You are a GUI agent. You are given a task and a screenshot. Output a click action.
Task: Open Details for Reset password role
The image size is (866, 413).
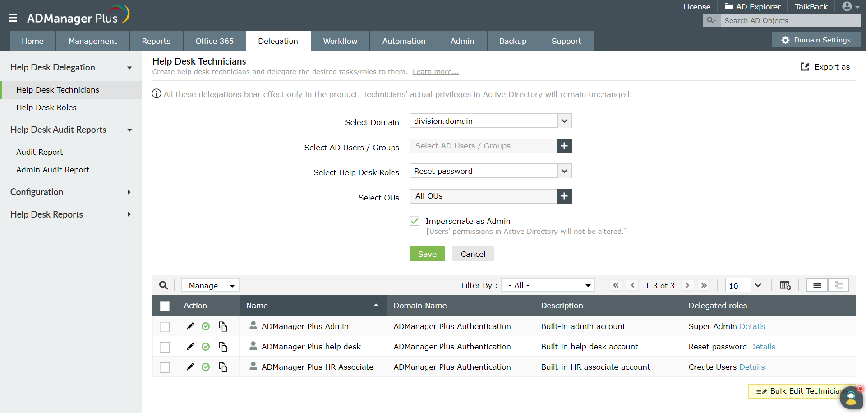click(x=763, y=347)
